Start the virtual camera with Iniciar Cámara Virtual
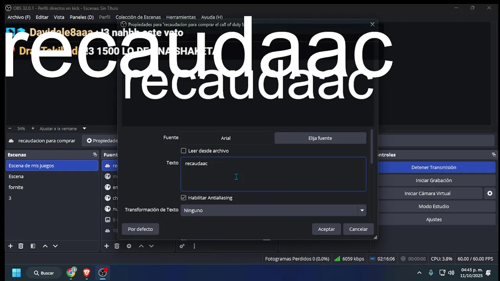 tap(427, 193)
